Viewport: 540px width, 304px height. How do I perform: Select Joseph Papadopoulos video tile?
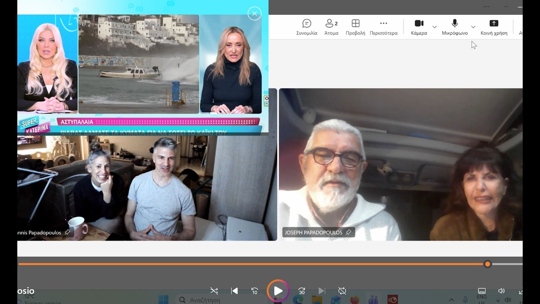401,164
